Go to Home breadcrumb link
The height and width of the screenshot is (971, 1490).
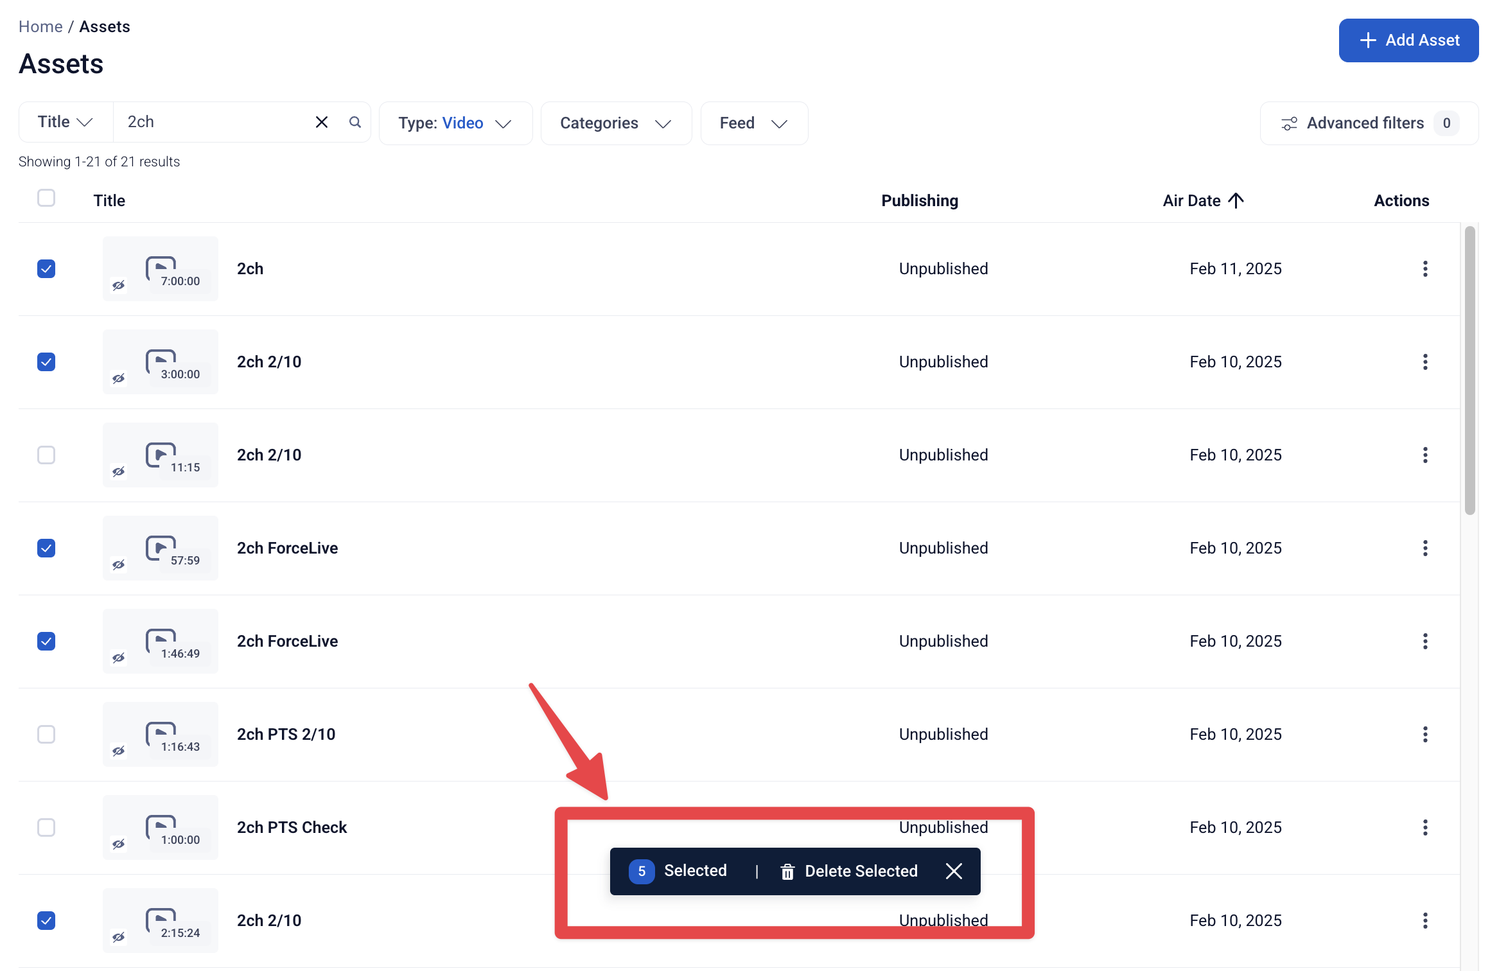40,27
